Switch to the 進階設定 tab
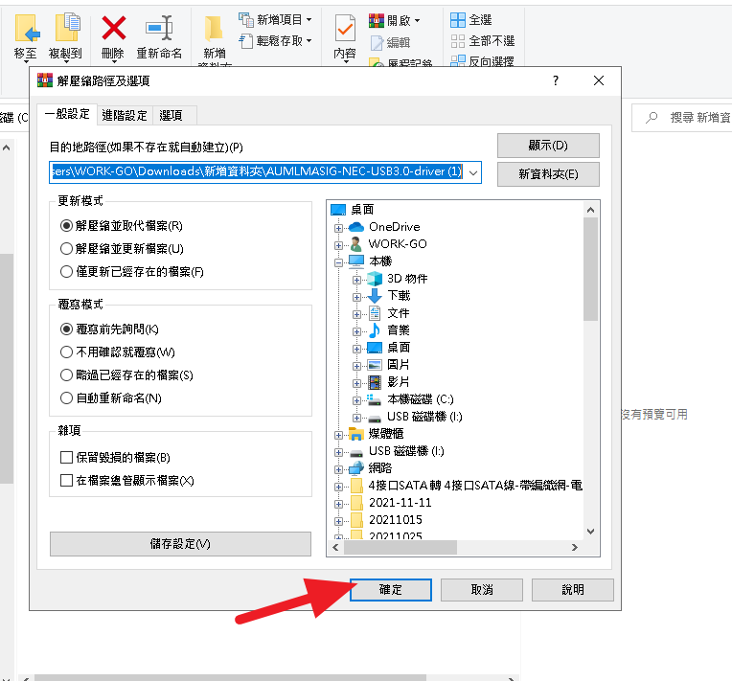 pos(125,115)
